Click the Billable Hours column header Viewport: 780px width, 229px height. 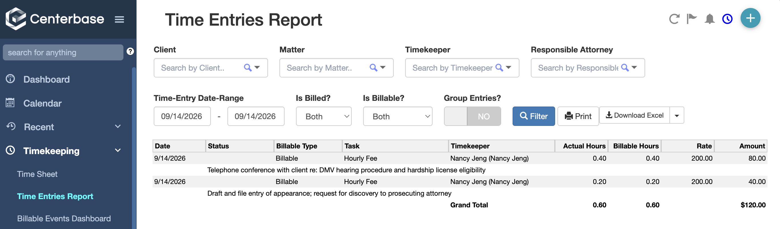[635, 146]
